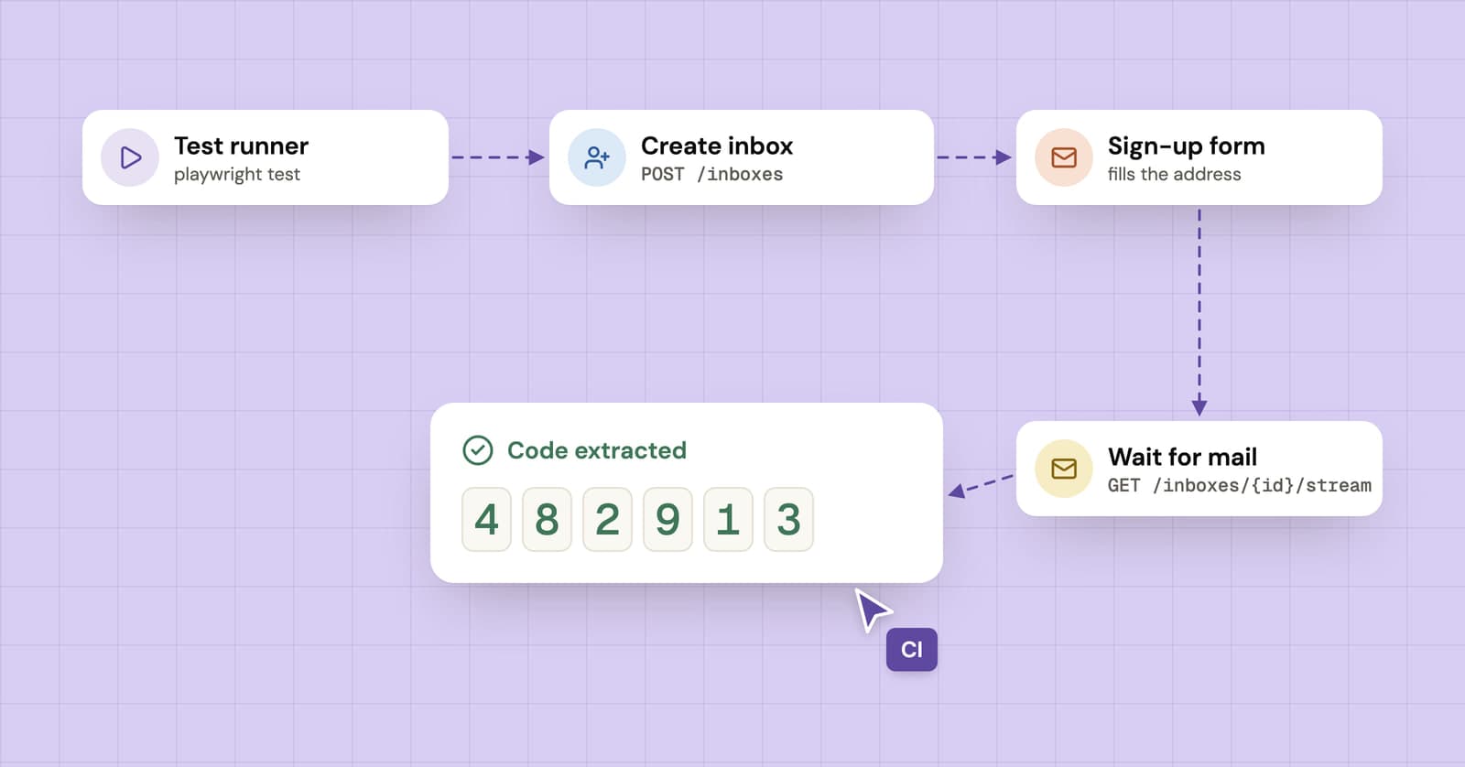Click the code digit box showing 3

point(788,519)
